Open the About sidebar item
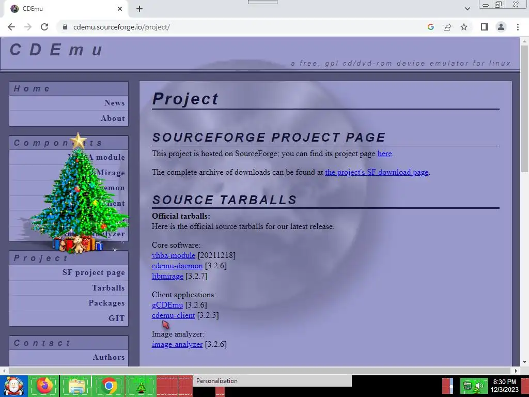529x397 pixels. pyautogui.click(x=113, y=118)
